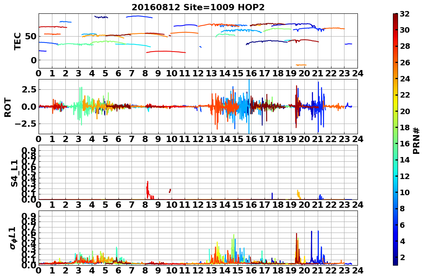Click the green colorbar region near 16
The image size is (424, 279).
point(395,144)
